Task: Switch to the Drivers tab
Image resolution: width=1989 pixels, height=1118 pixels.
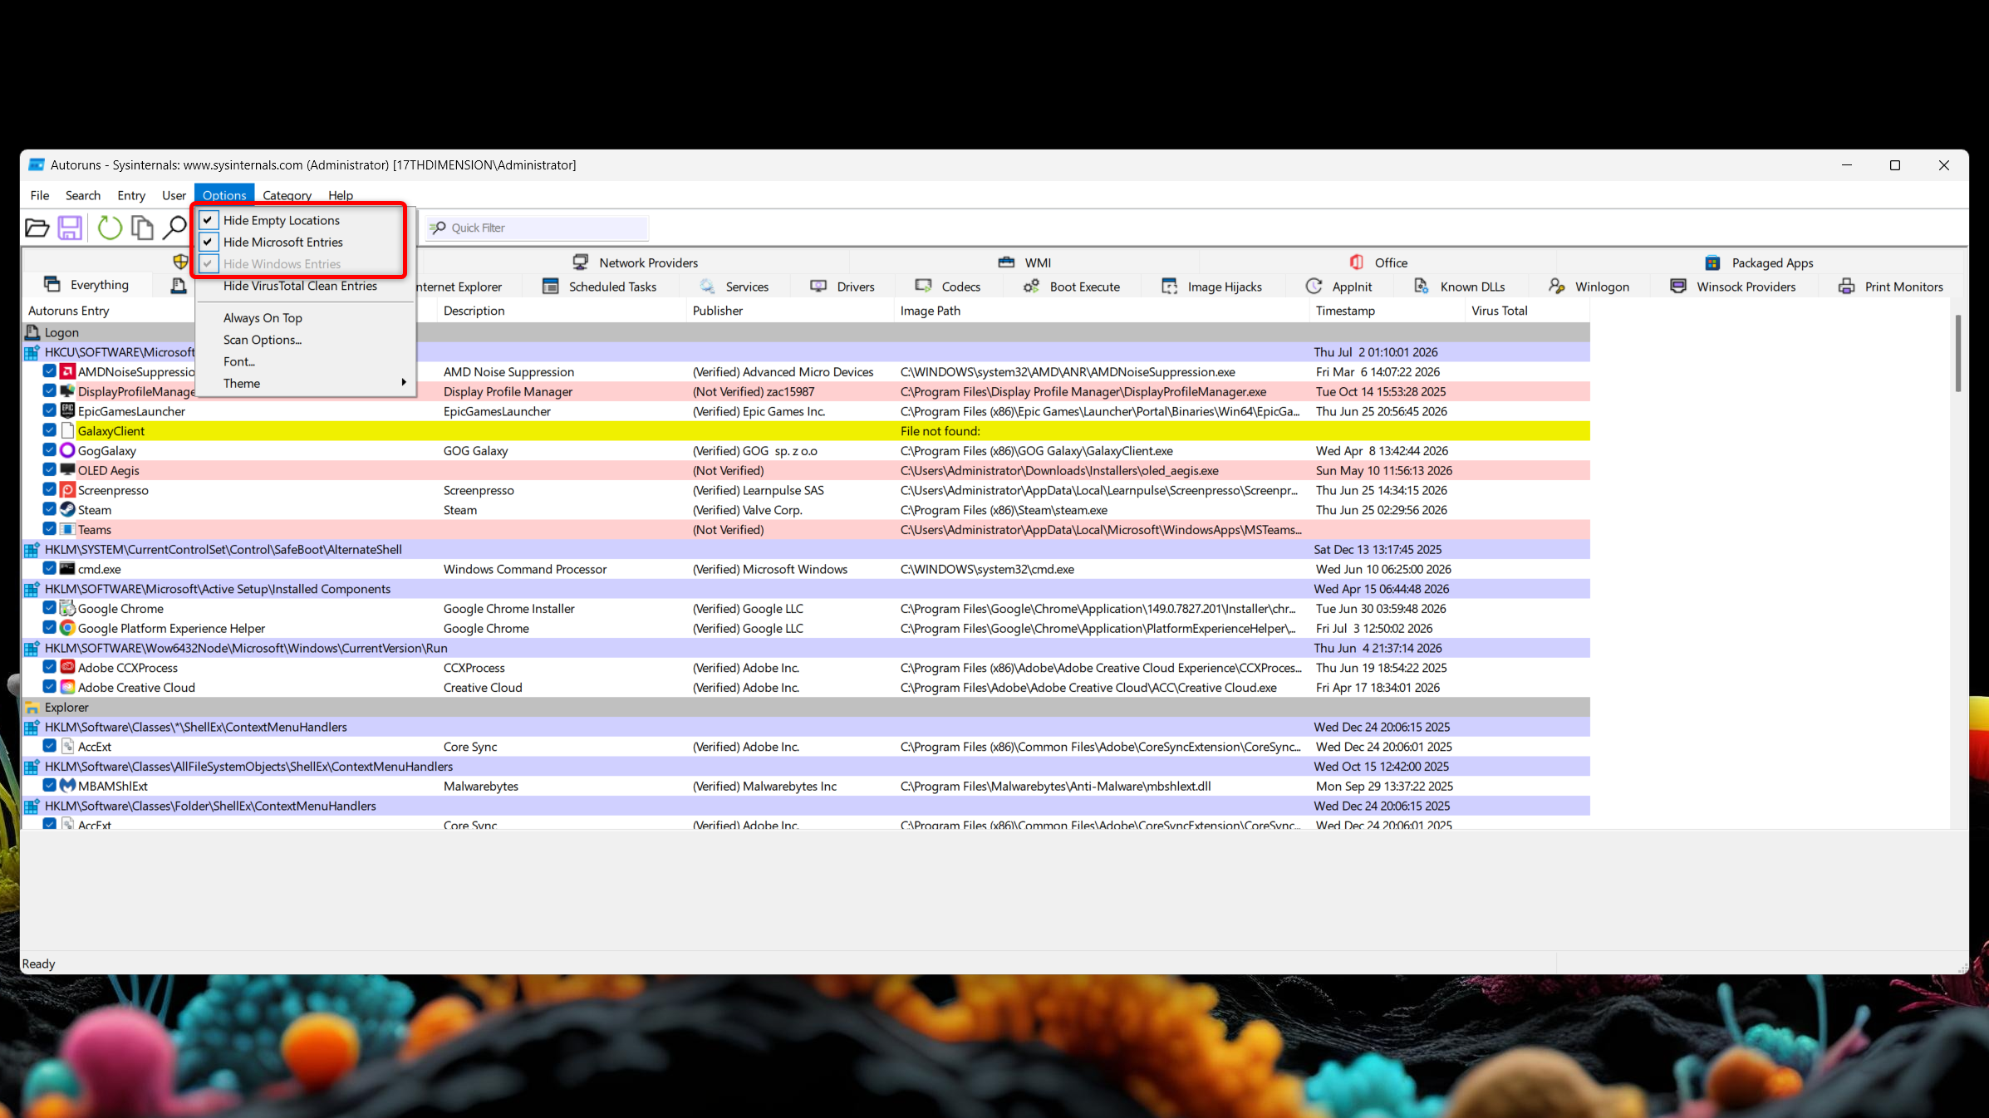Action: tap(842, 287)
